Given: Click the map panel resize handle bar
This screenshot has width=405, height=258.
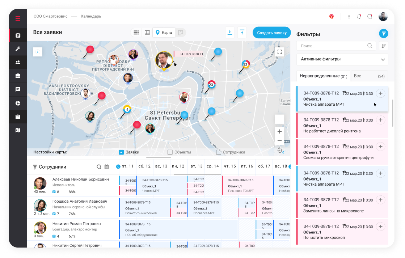Looking at the screenshot, I should 158,157.
